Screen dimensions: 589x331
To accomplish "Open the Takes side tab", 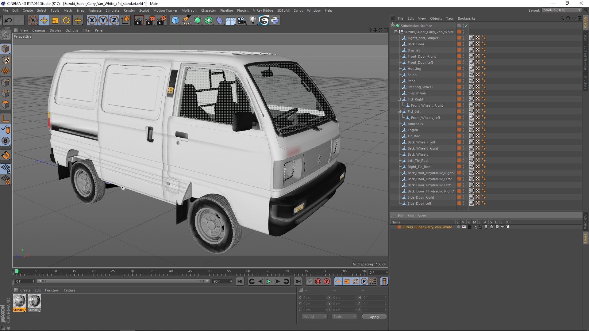I will click(x=585, y=37).
